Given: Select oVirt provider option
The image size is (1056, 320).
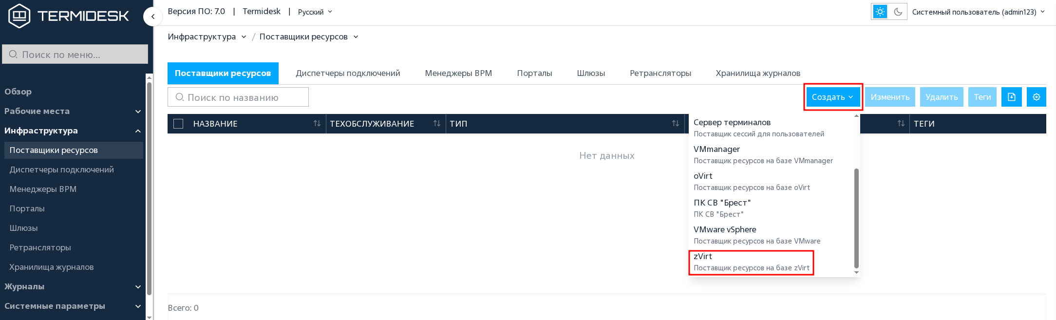Looking at the screenshot, I should pos(772,181).
